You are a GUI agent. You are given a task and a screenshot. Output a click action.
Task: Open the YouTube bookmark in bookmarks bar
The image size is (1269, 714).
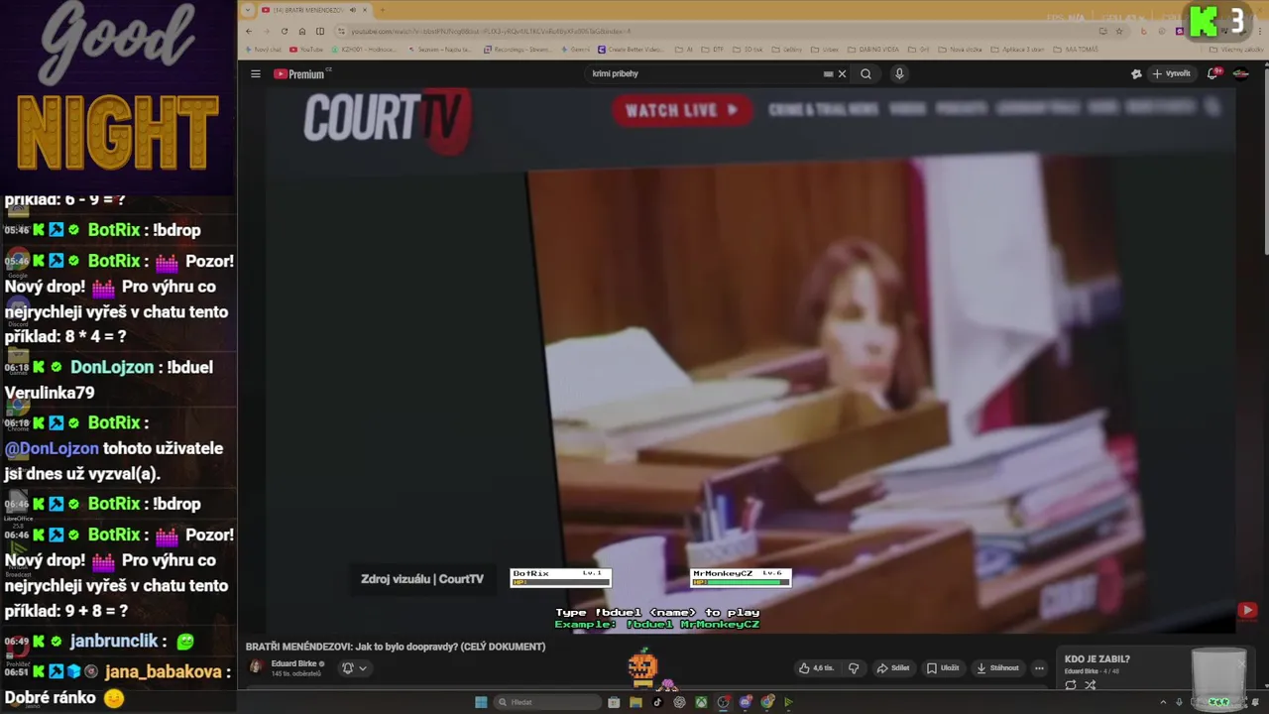click(x=306, y=50)
